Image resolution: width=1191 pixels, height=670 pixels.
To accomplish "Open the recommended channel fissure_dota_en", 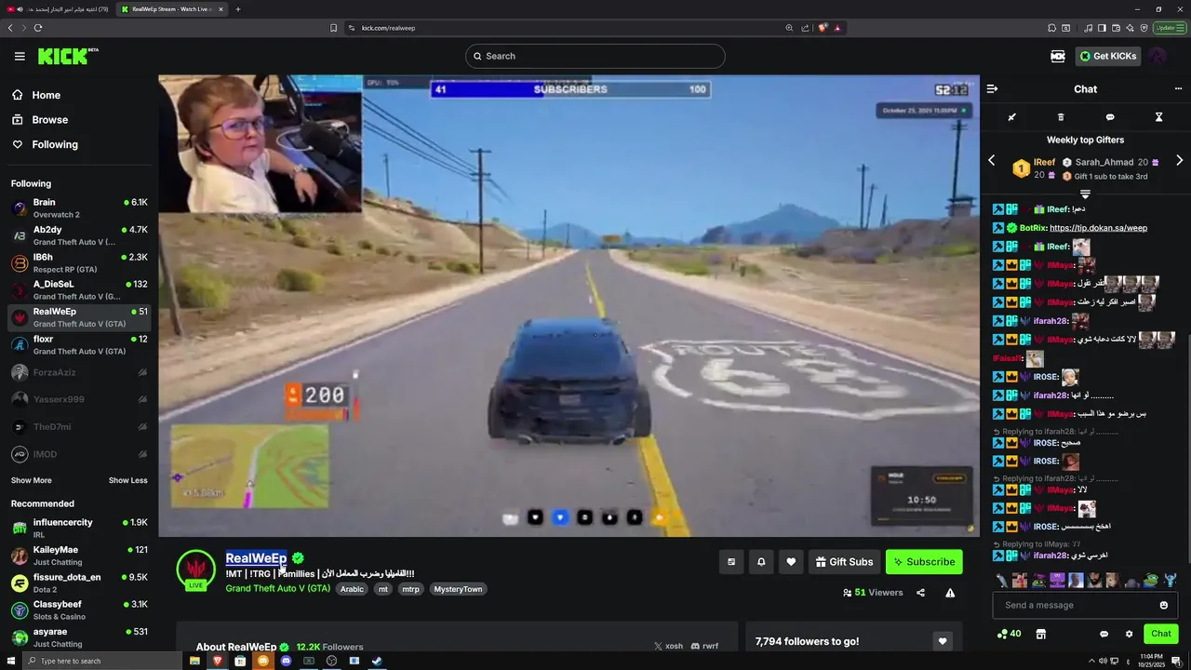I will pyautogui.click(x=79, y=583).
